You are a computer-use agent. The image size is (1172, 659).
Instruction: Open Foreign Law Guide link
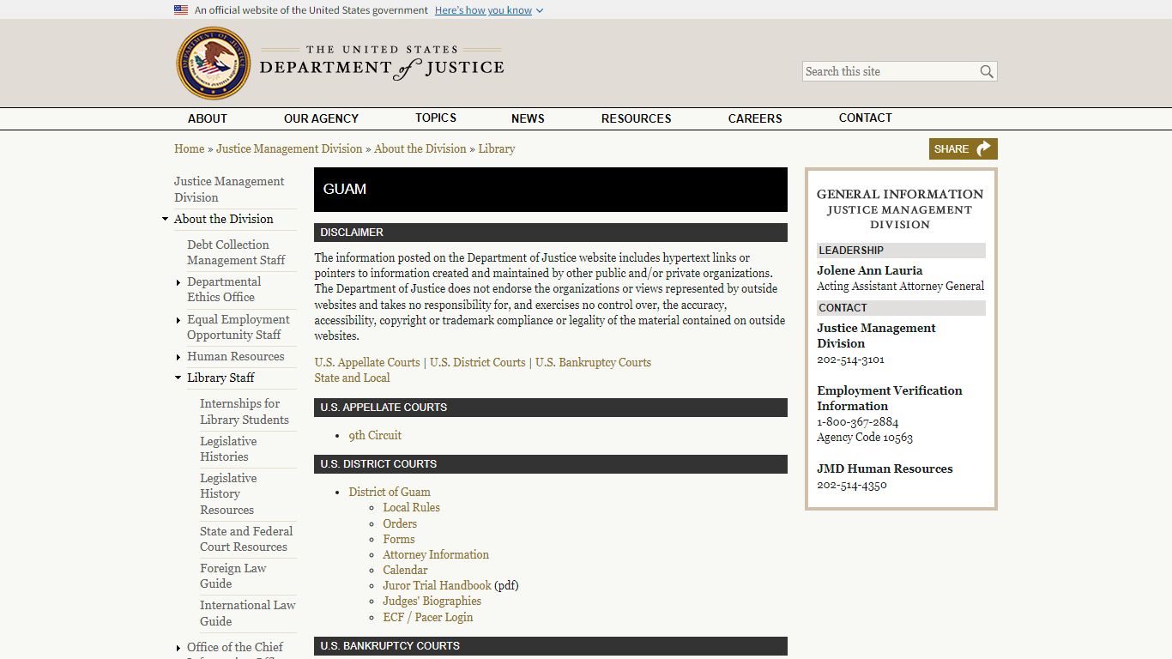[x=233, y=576]
